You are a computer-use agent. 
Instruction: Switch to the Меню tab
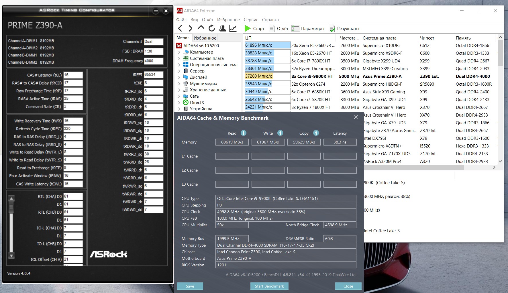tap(183, 38)
